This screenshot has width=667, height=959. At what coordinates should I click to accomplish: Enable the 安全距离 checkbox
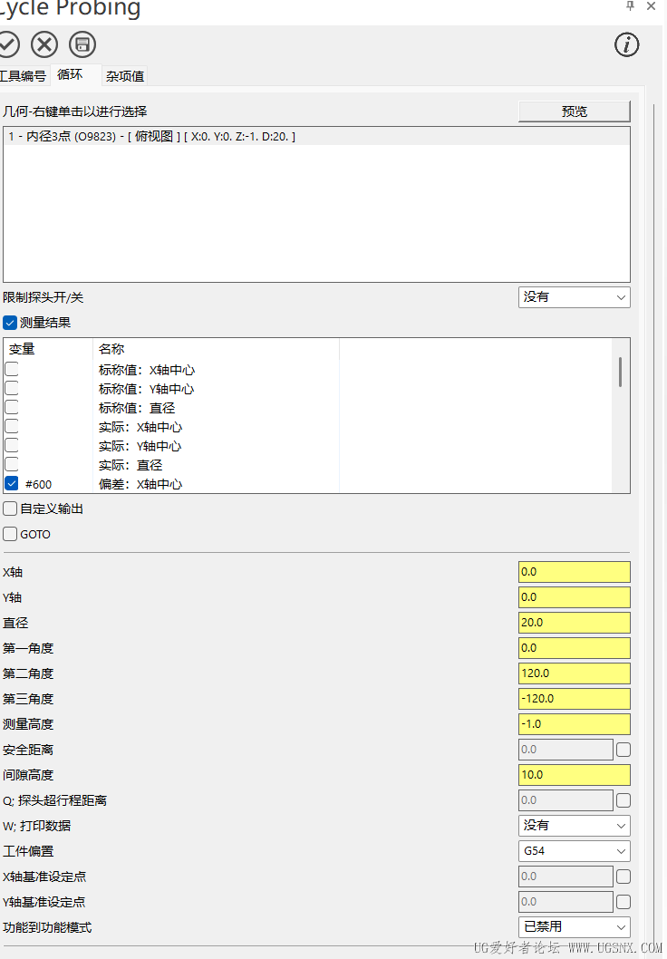(x=623, y=750)
